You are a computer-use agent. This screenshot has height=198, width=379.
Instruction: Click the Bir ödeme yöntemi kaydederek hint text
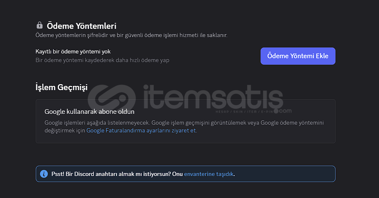coord(103,60)
